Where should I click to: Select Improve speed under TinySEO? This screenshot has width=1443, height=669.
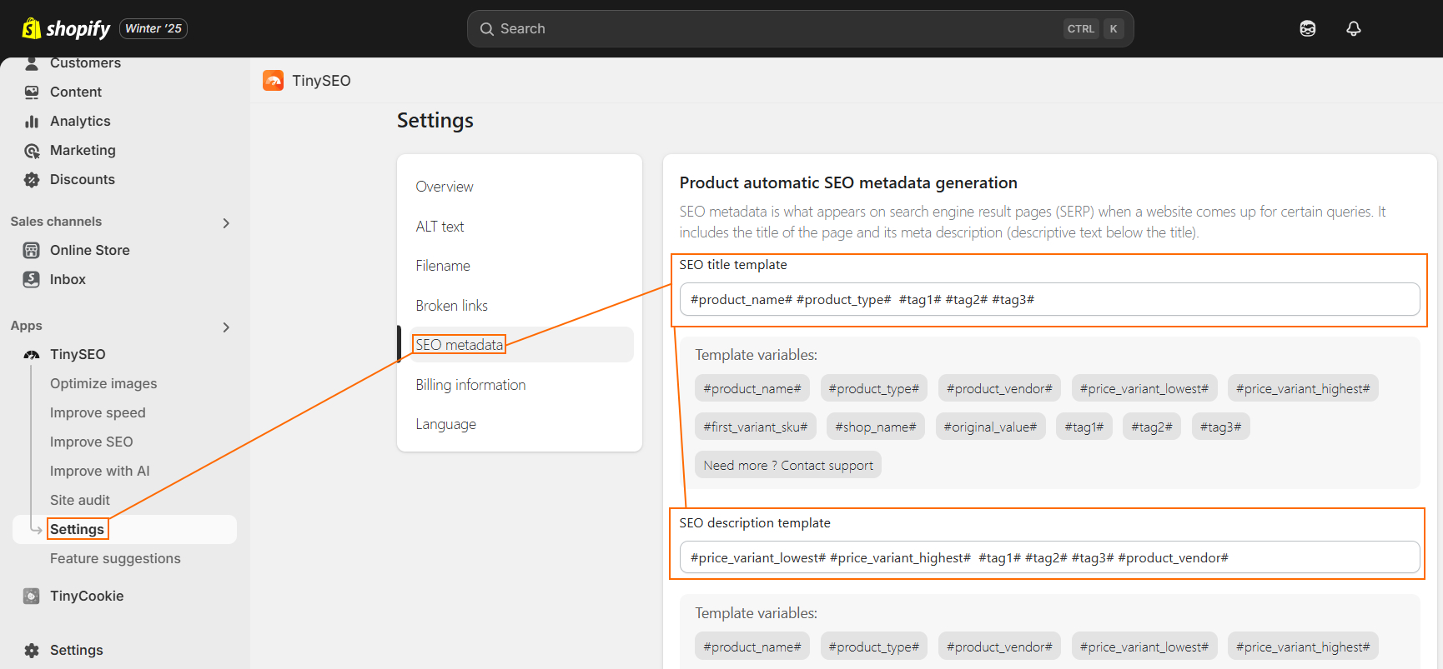(x=98, y=412)
